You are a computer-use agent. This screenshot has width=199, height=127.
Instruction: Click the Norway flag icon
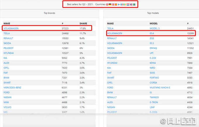coord(131,4)
